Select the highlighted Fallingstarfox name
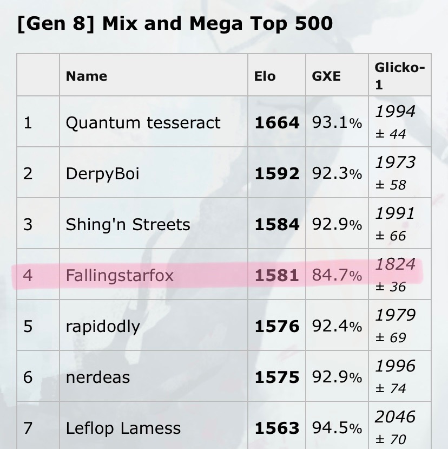Viewport: 448px width, 449px height. click(x=120, y=276)
